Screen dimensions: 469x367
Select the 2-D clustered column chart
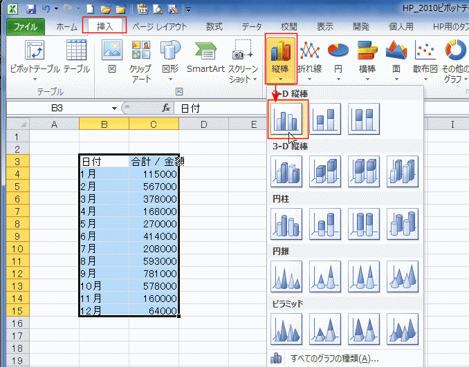[x=287, y=119]
